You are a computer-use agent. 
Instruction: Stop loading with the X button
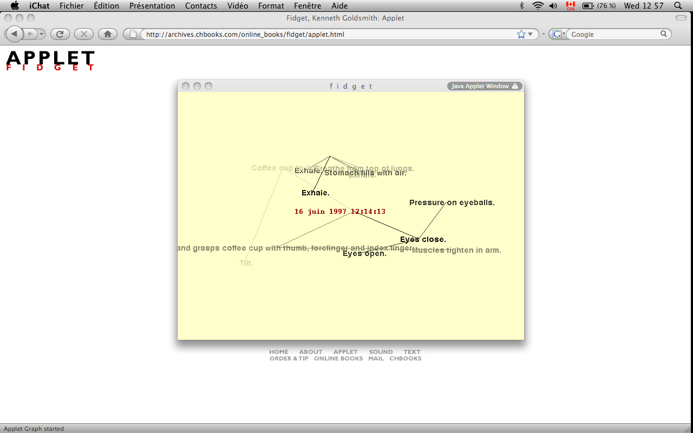coord(84,34)
